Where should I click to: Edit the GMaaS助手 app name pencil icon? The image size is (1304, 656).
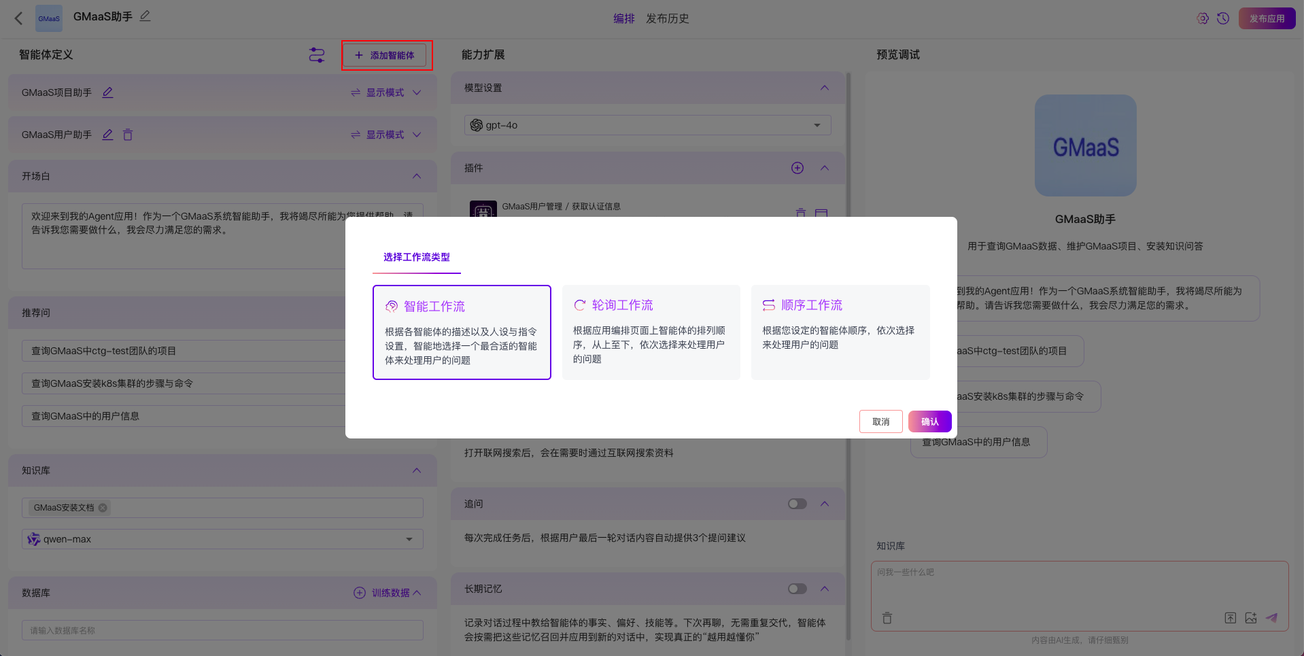click(145, 16)
